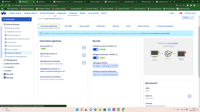Open browser extensions puzzle icon
This screenshot has height=112, width=200.
point(187,6)
